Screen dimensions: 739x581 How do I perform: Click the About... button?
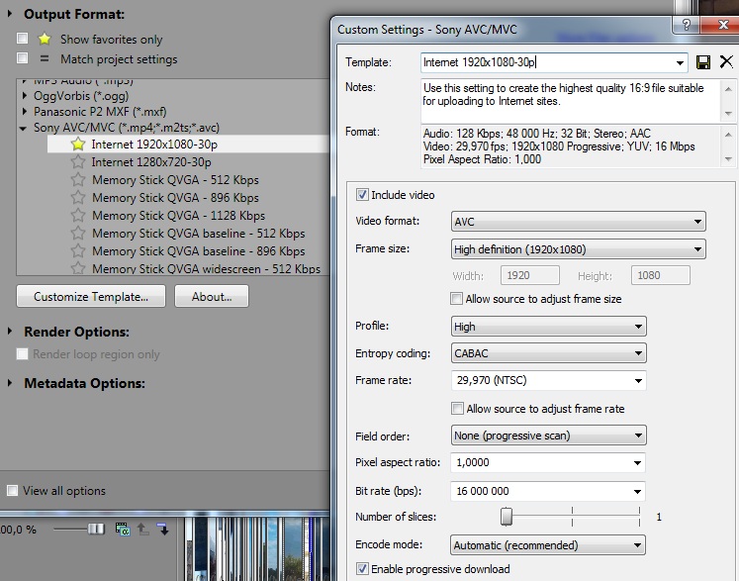point(212,296)
